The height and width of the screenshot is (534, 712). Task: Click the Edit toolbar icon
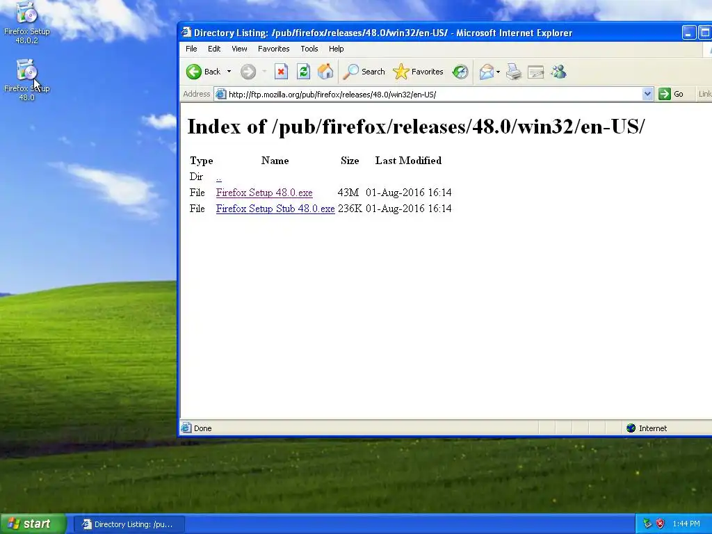coord(536,72)
